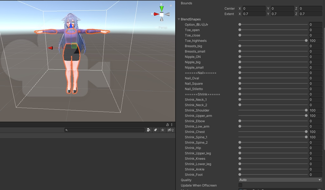Toggle the Update When Offscreen checkbox
Viewport: 325px width, 190px height.
coord(240,185)
